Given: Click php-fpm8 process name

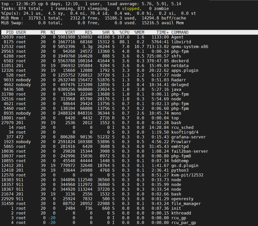Looking at the screenshot, I should (181, 156).
